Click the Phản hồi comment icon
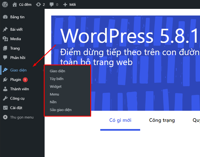Viewport: 200px width, 157px height. point(5,58)
